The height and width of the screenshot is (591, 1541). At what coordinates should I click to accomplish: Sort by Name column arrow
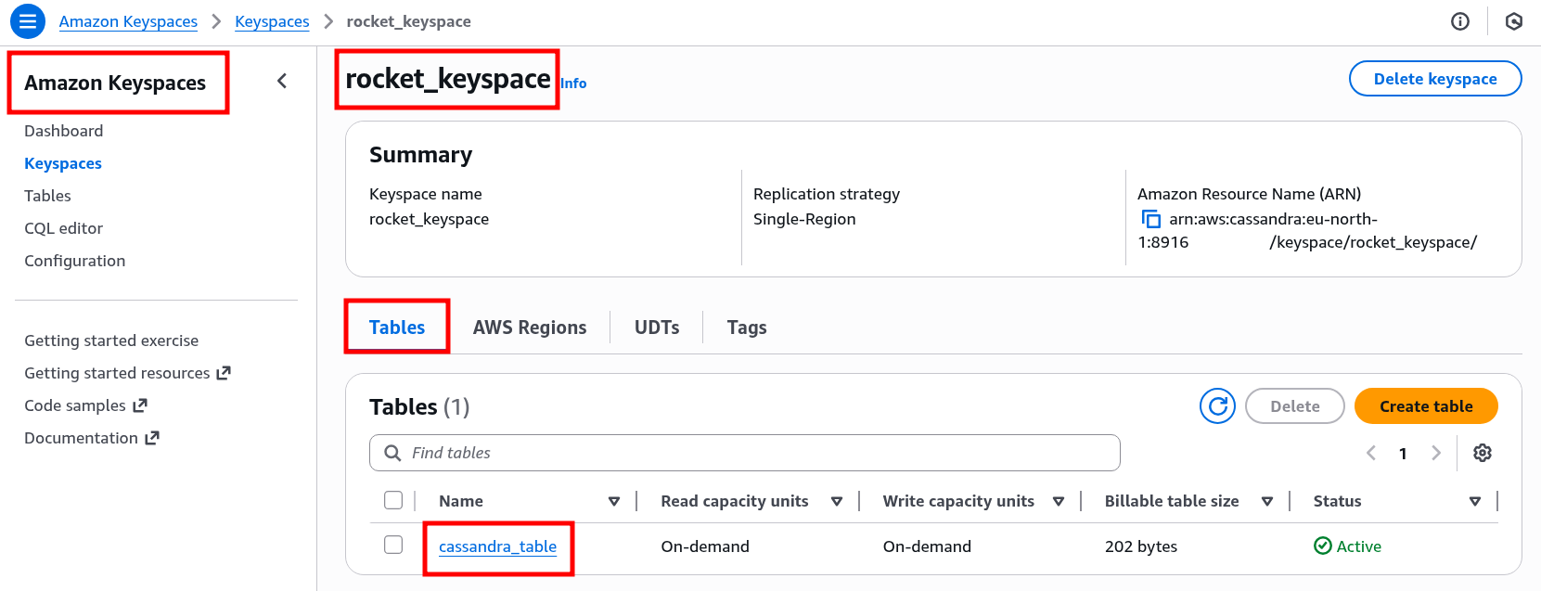point(613,502)
